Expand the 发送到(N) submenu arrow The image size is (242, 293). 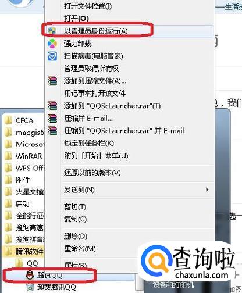207,190
